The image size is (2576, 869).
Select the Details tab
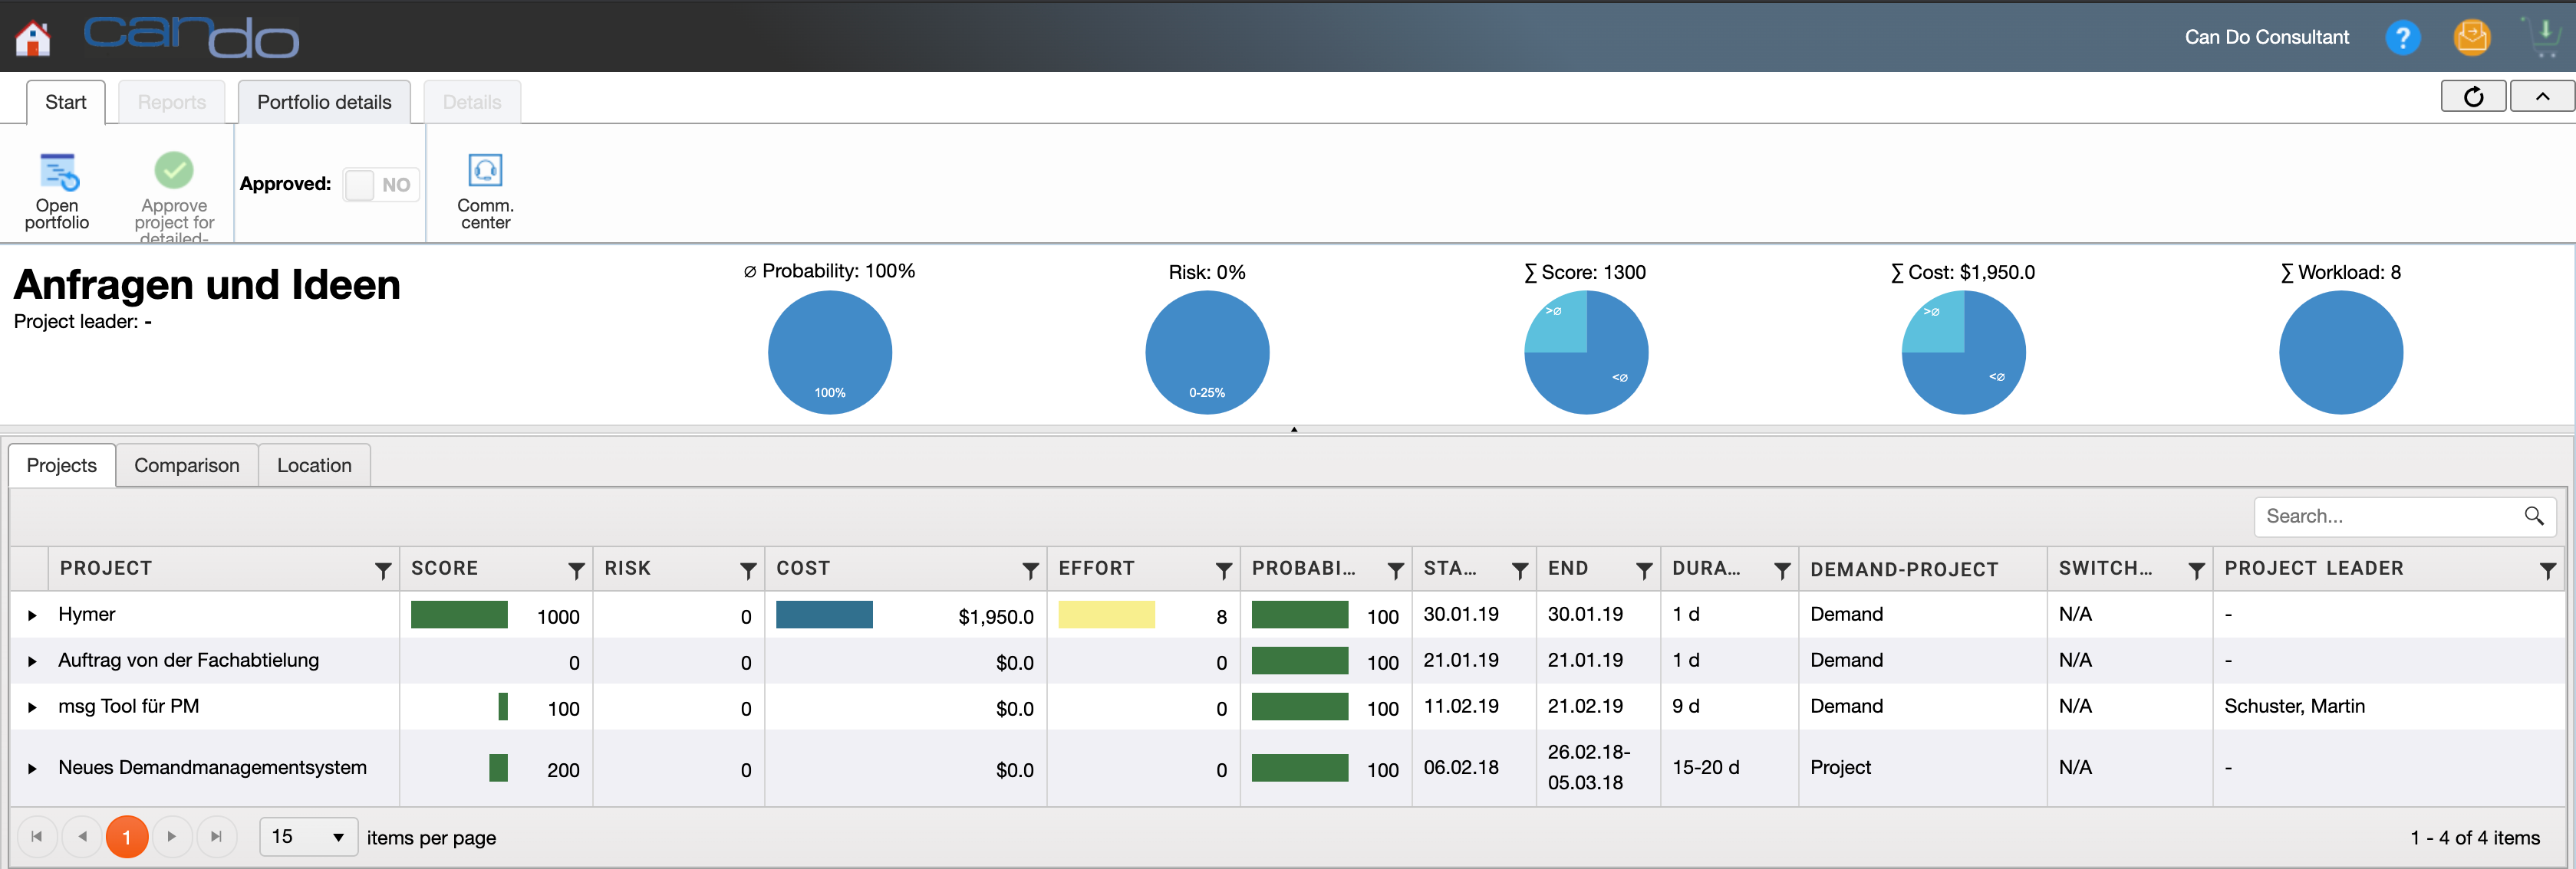(472, 102)
